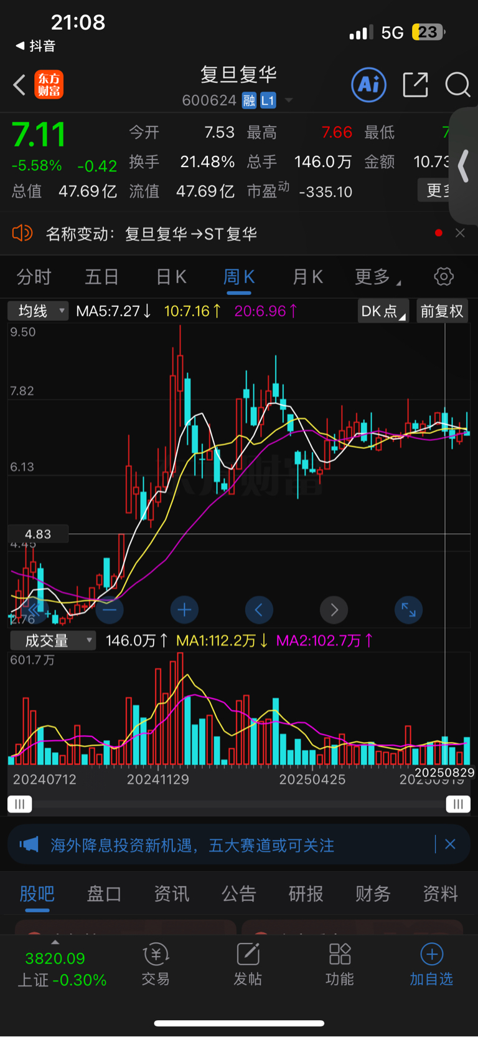Expand stock code 600624 dropdown arrow

[x=289, y=100]
